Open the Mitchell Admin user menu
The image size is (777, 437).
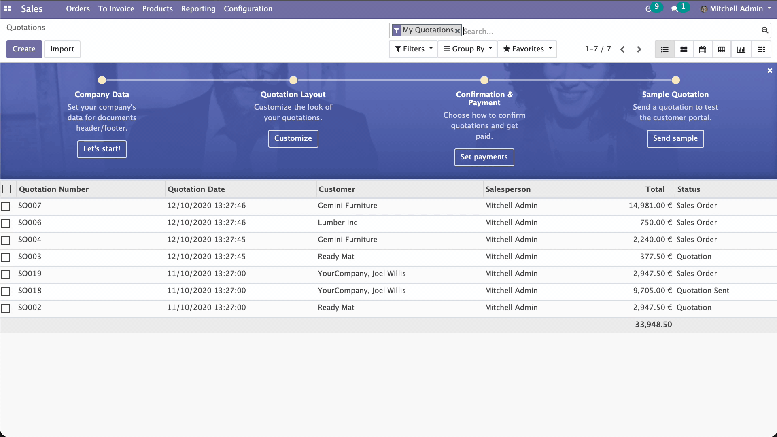click(736, 8)
